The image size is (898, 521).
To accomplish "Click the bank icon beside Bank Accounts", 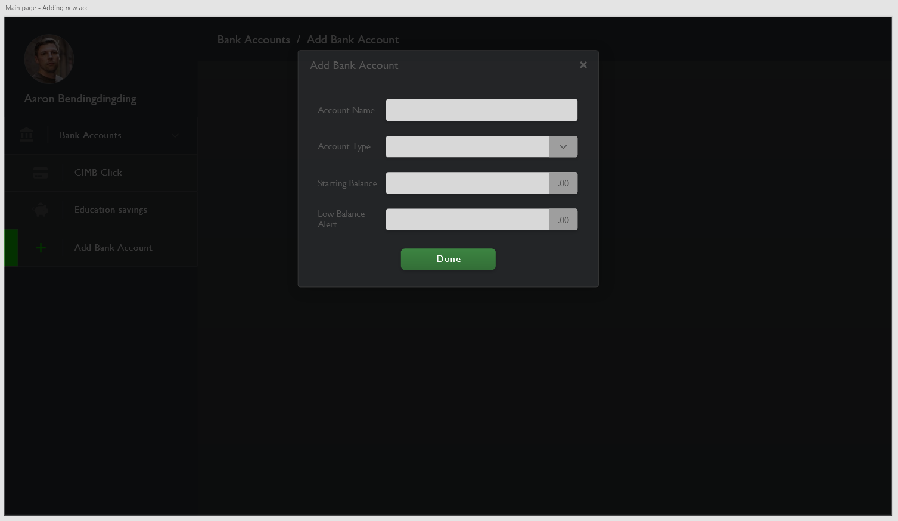I will click(x=26, y=135).
